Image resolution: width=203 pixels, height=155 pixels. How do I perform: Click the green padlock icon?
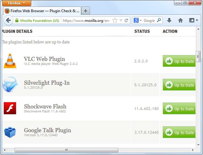click(17, 20)
